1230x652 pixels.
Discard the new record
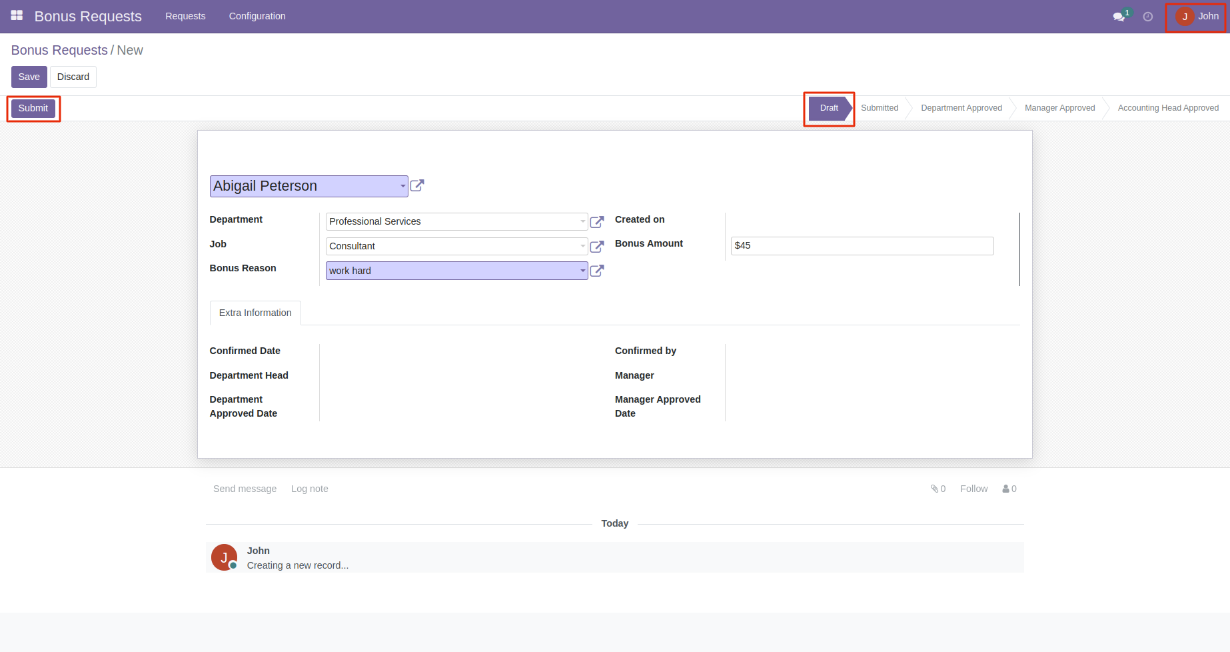coord(73,77)
